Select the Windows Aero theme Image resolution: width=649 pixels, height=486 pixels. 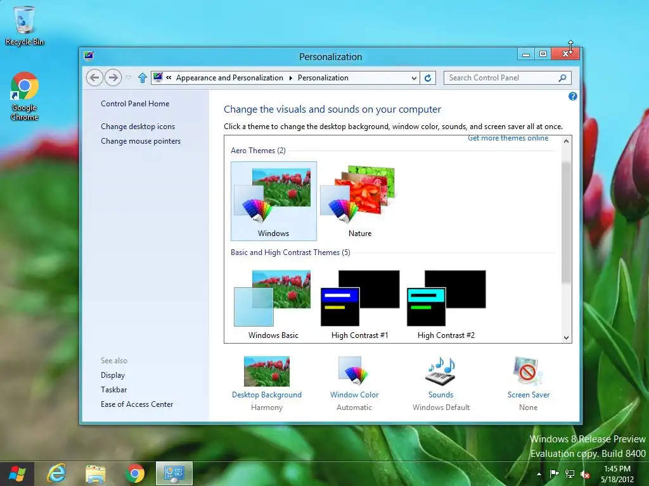coord(274,201)
